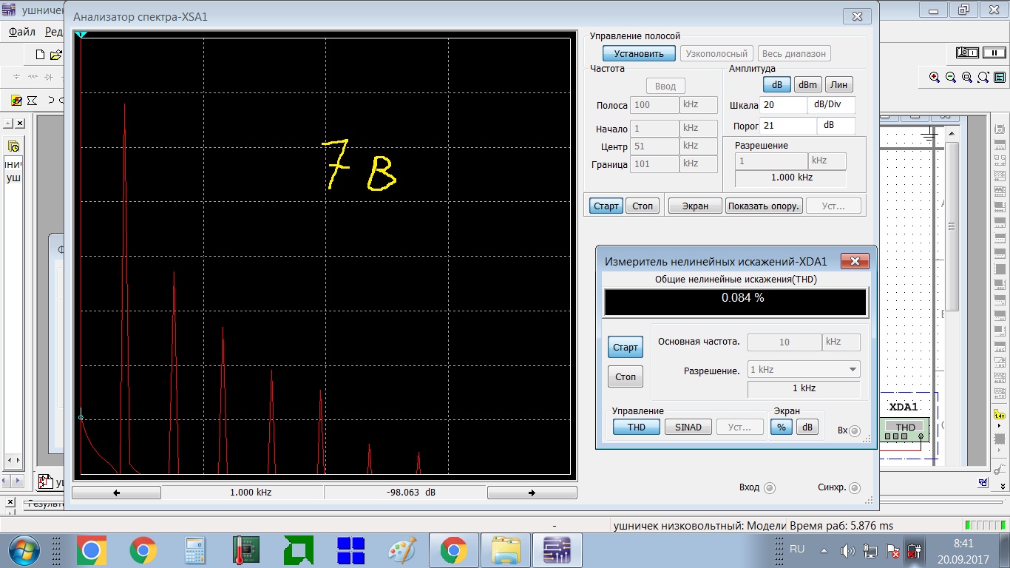Open Paint from the taskbar
This screenshot has width=1010, height=568.
[402, 550]
